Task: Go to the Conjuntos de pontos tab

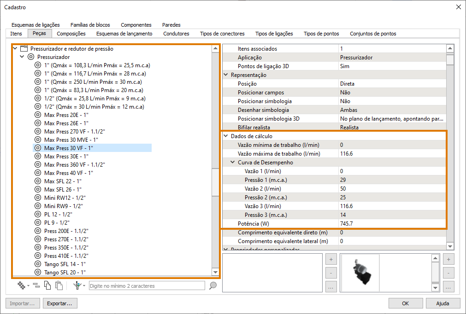Action: click(x=373, y=34)
